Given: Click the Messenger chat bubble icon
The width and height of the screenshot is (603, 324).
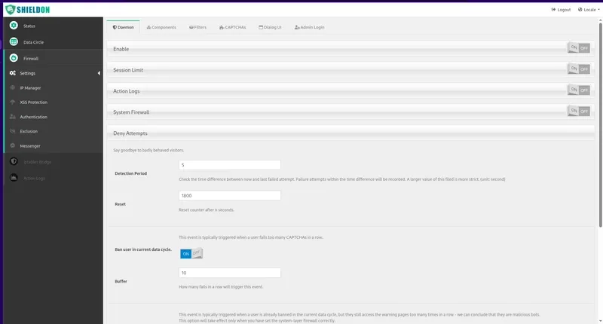Looking at the screenshot, I should pyautogui.click(x=13, y=145).
